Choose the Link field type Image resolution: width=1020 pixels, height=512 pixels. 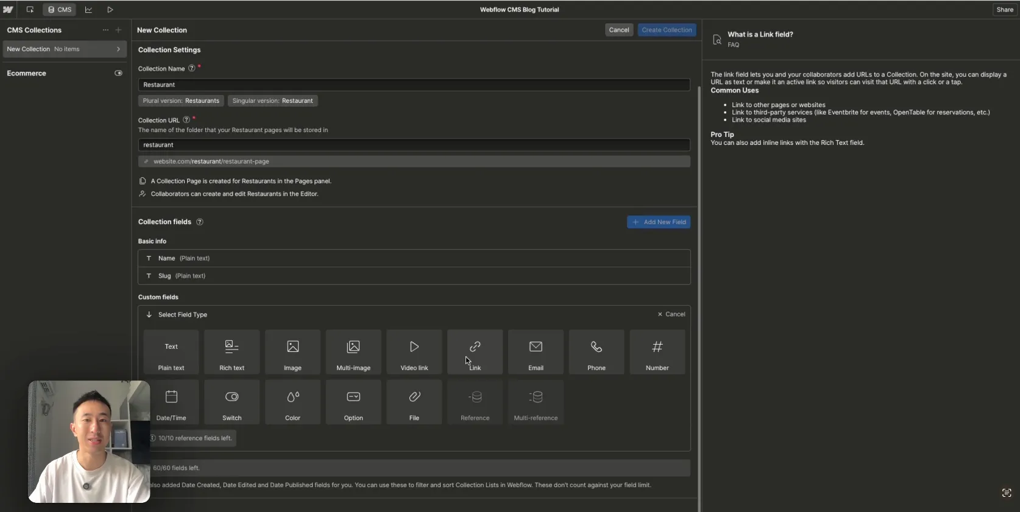coord(475,352)
